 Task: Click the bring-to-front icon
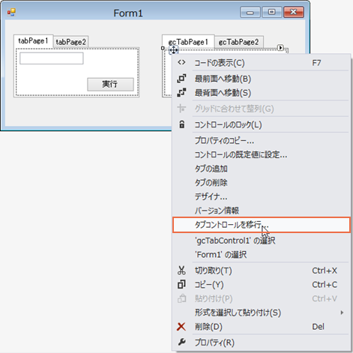181,79
